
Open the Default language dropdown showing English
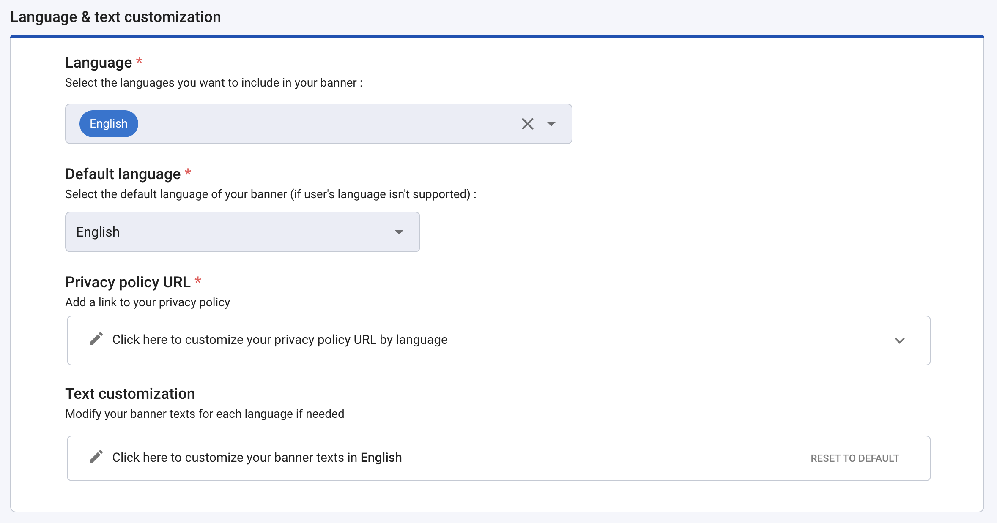[x=242, y=232]
